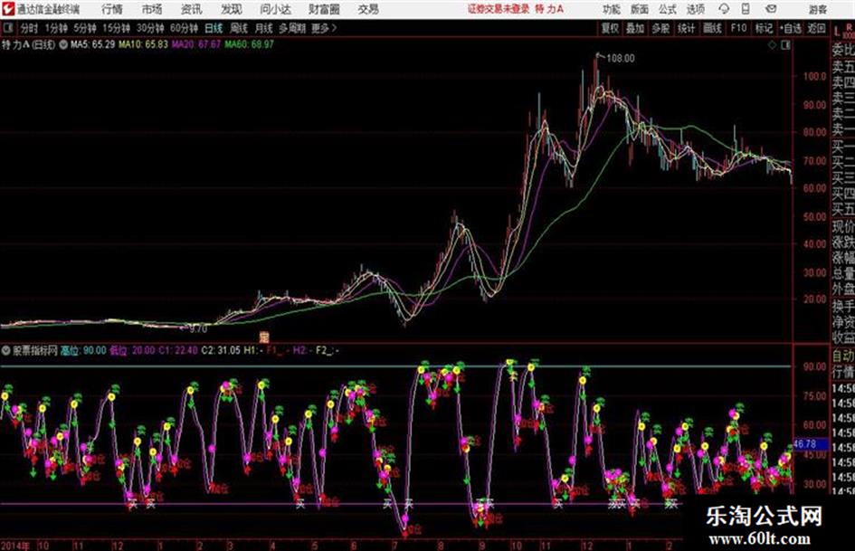Click the 游客 guest account label
This screenshot has width=855, height=551.
tap(817, 9)
